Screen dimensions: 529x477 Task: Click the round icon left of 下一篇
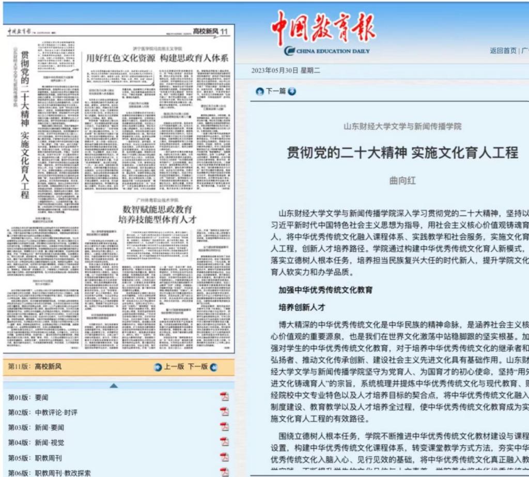coord(259,91)
